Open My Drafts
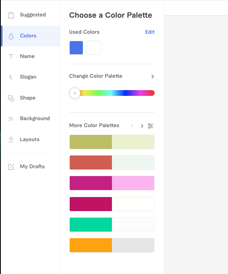This screenshot has width=228, height=274. point(30,167)
